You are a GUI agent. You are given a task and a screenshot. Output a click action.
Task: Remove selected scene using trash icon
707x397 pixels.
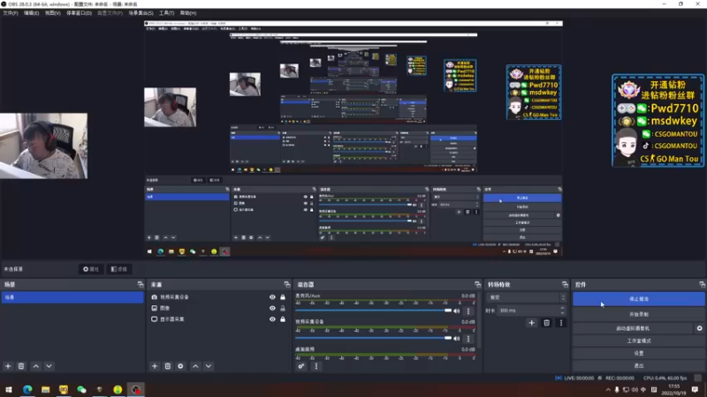pyautogui.click(x=21, y=366)
